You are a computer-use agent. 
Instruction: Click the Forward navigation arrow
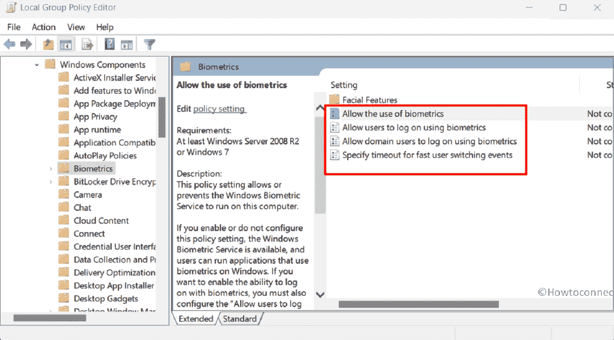click(x=26, y=44)
